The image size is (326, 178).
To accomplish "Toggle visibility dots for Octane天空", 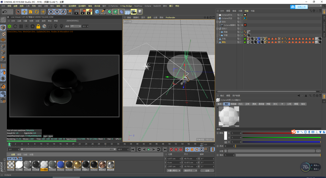I will pyautogui.click(x=241, y=18).
